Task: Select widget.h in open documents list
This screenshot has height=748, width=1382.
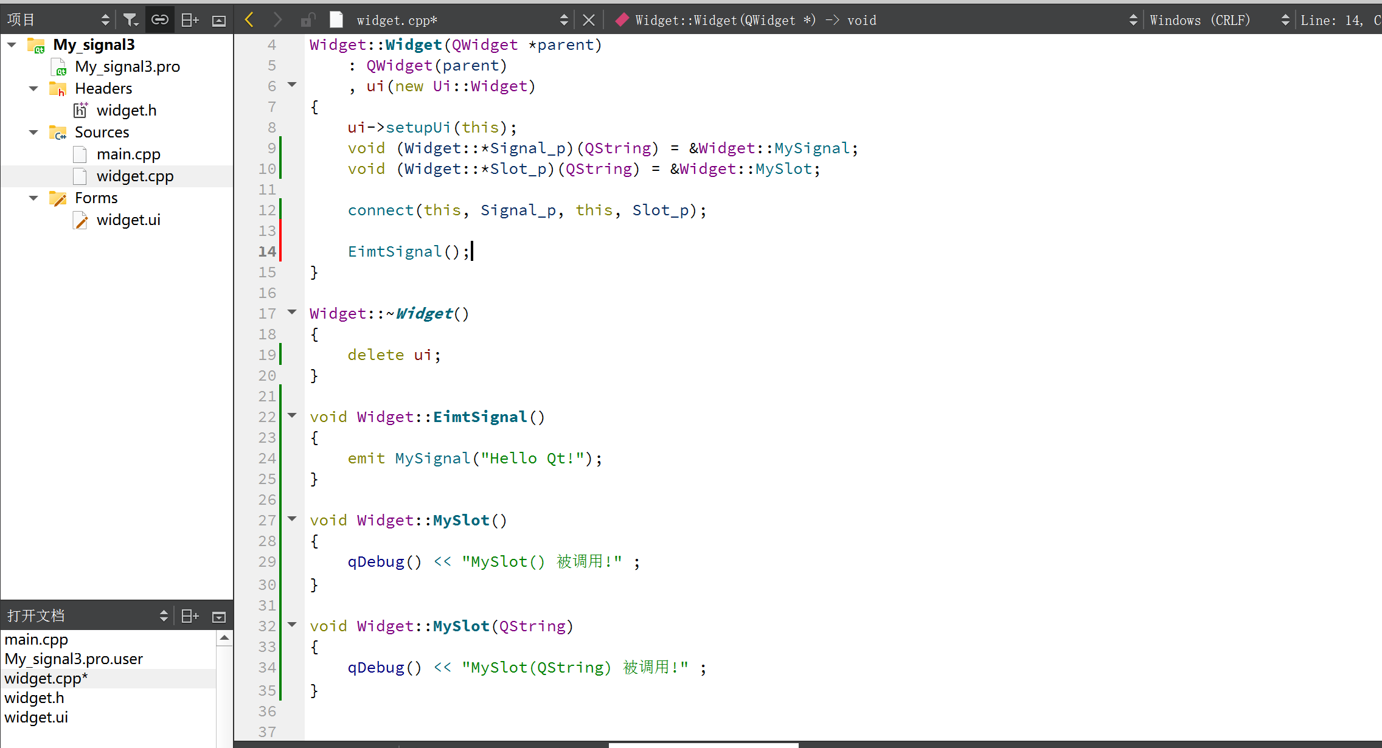Action: [34, 698]
